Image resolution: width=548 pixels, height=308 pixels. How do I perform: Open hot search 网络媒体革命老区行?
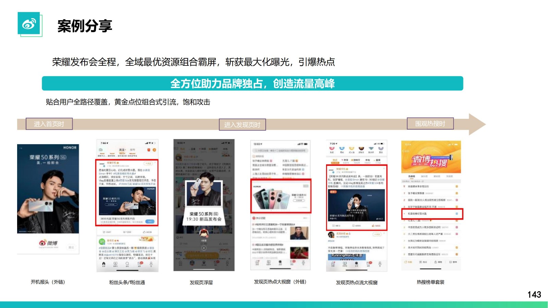[431, 186]
